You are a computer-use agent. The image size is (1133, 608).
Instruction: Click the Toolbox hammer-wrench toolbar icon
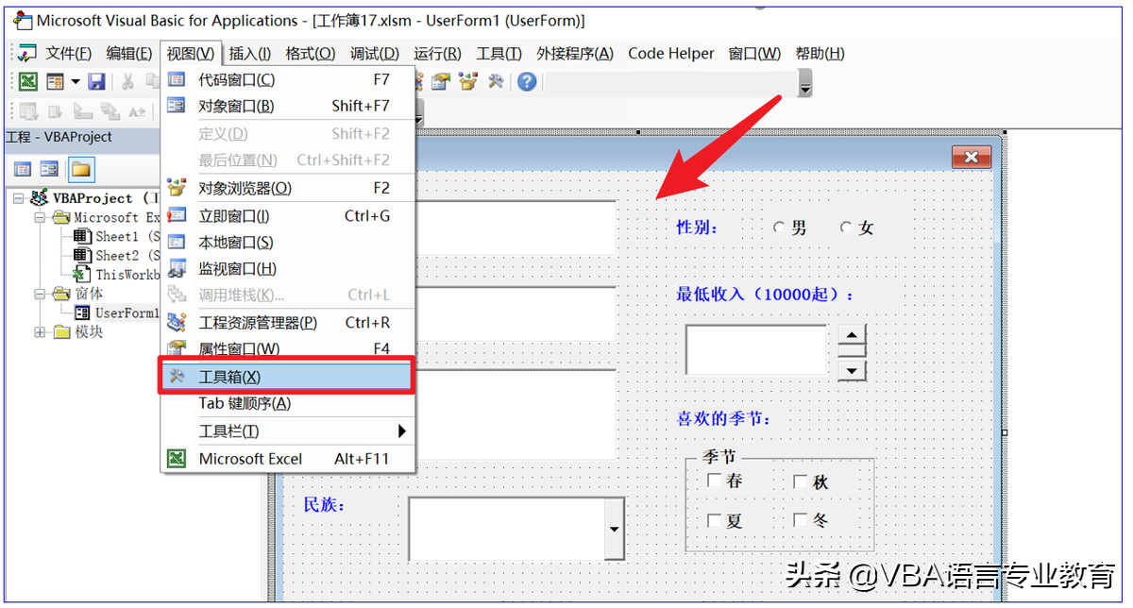(496, 82)
